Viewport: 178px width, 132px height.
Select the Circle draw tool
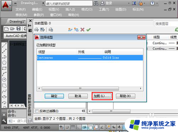[4, 80]
